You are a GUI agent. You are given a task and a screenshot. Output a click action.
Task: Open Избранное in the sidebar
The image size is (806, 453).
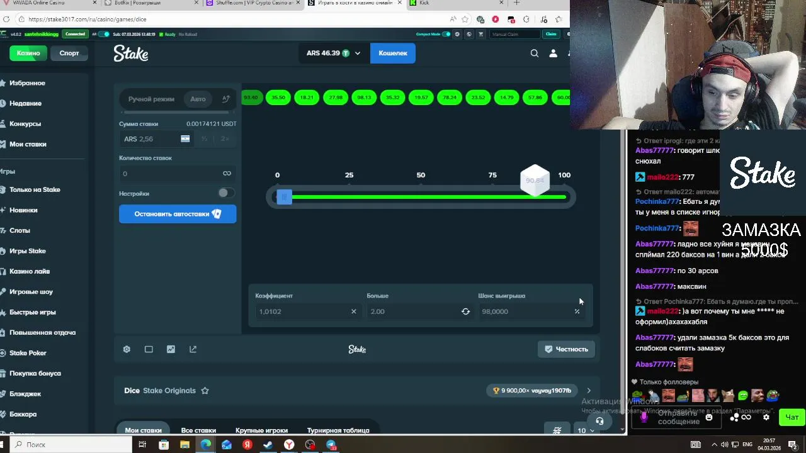click(x=27, y=83)
